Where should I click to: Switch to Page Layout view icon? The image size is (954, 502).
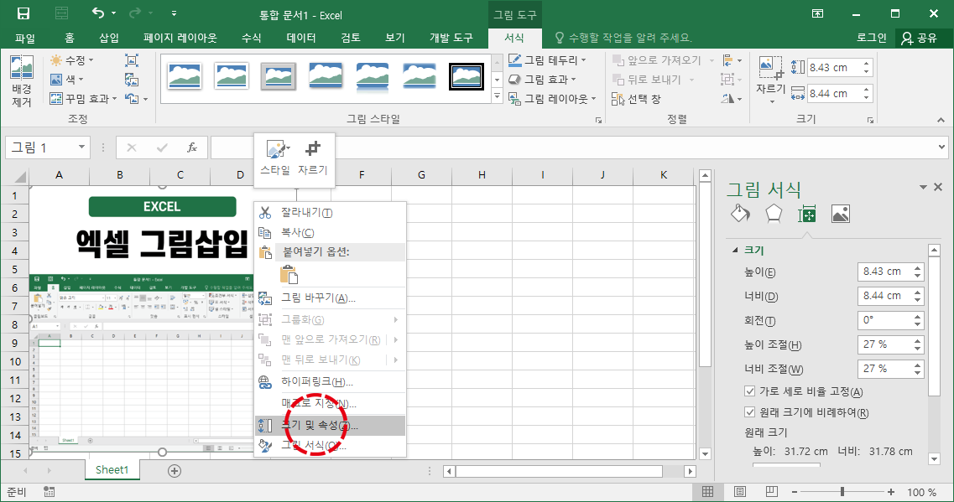click(x=740, y=492)
